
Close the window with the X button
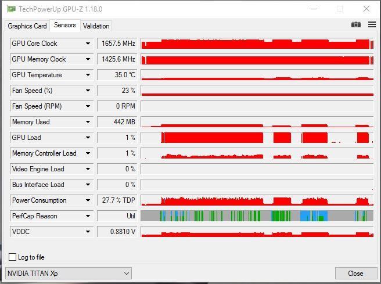pyautogui.click(x=366, y=9)
